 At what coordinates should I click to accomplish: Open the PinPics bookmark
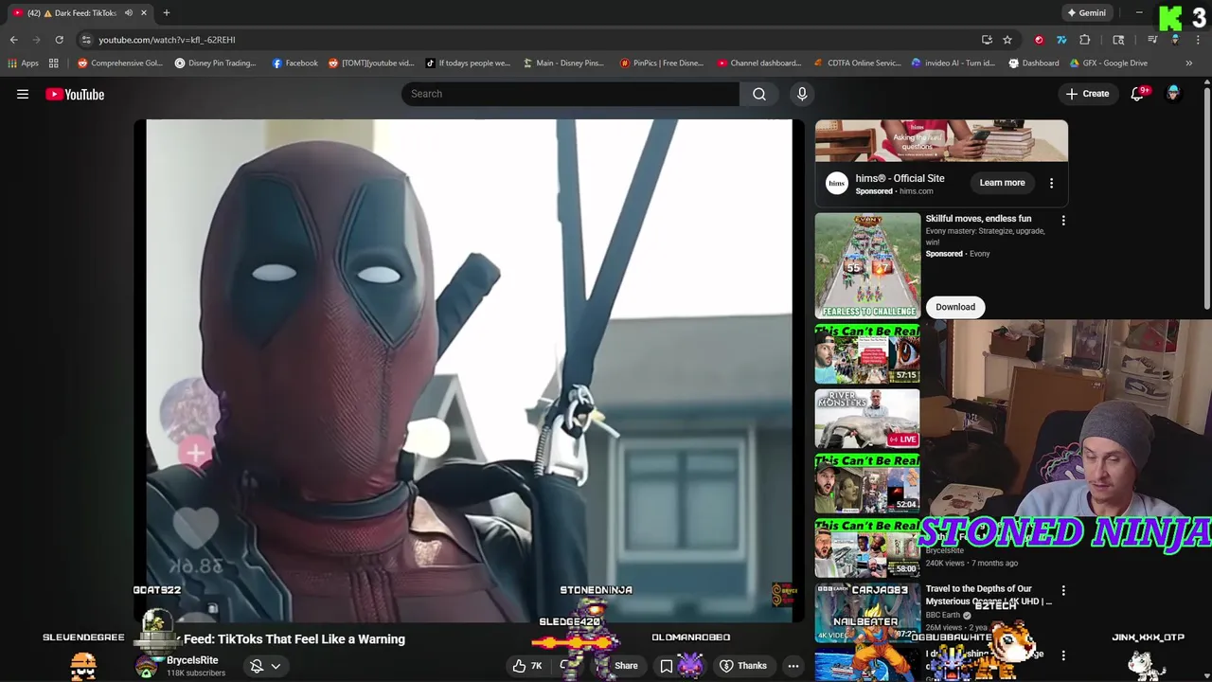pos(662,63)
